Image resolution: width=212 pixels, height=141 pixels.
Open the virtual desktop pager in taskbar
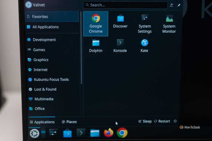point(43,133)
